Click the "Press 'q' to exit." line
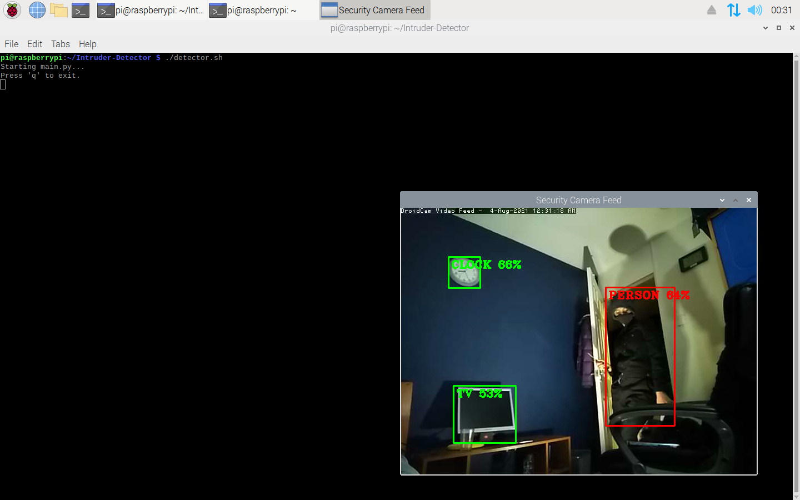The width and height of the screenshot is (800, 500). [40, 76]
